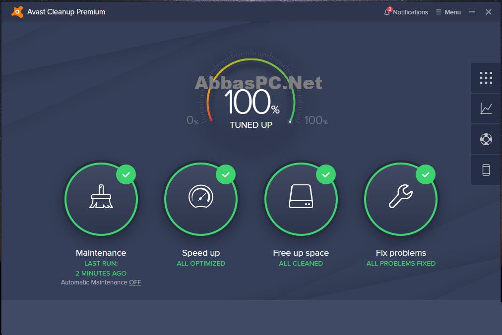Click ALL PROBLEMS FIXED status text
502x335 pixels.
[x=401, y=263]
